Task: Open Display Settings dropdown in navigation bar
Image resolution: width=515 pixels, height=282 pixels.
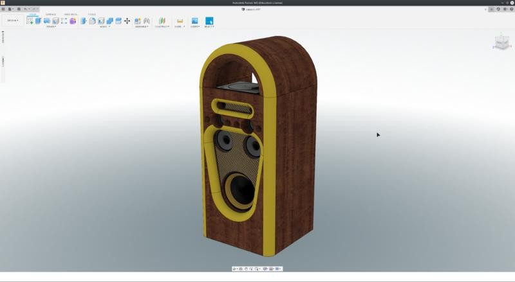Action: 265,269
